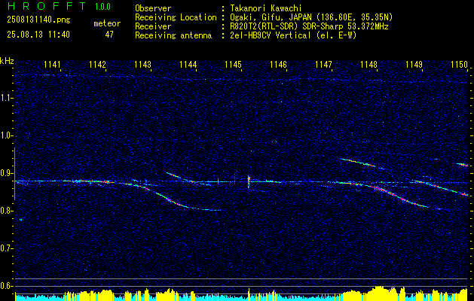Click the kHz axis unit label
Viewport: 474px width, 301px height.
pos(7,61)
